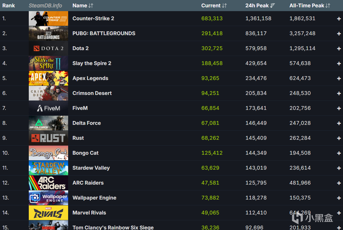Open the Marvel Rivals name link
The image size is (343, 230).
tap(89, 213)
